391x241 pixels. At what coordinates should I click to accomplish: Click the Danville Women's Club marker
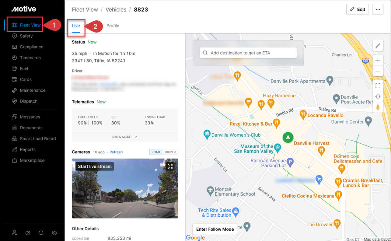(207, 134)
